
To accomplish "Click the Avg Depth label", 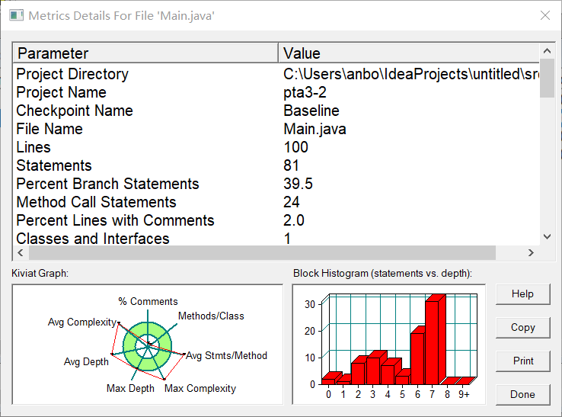I will pos(86,362).
